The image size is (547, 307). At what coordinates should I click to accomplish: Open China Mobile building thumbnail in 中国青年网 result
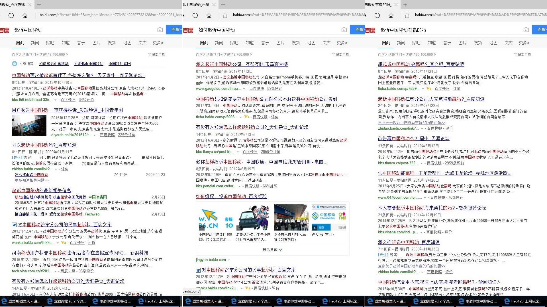click(29, 125)
